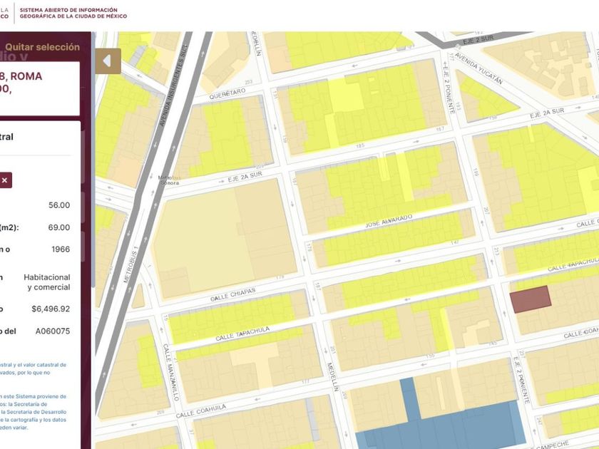Click the Habitacional y comercial land use value
This screenshot has height=449, width=599.
coord(47,282)
